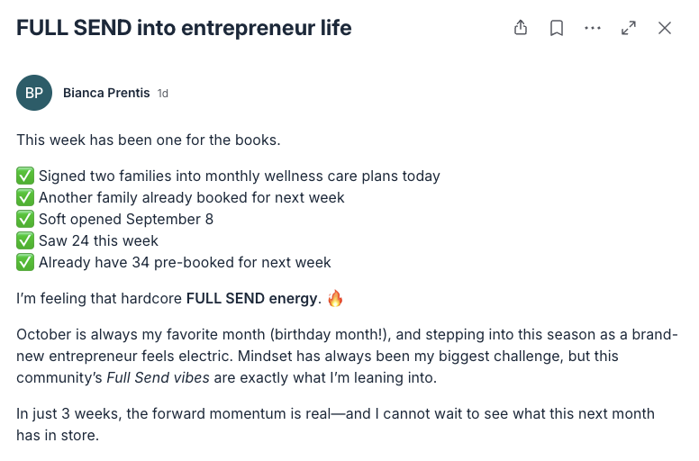Bookmark this post
Screen dimensions: 699x461
pos(557,28)
